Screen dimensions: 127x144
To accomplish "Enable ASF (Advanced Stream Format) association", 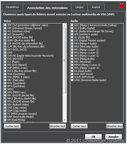I will [x=5, y=28].
